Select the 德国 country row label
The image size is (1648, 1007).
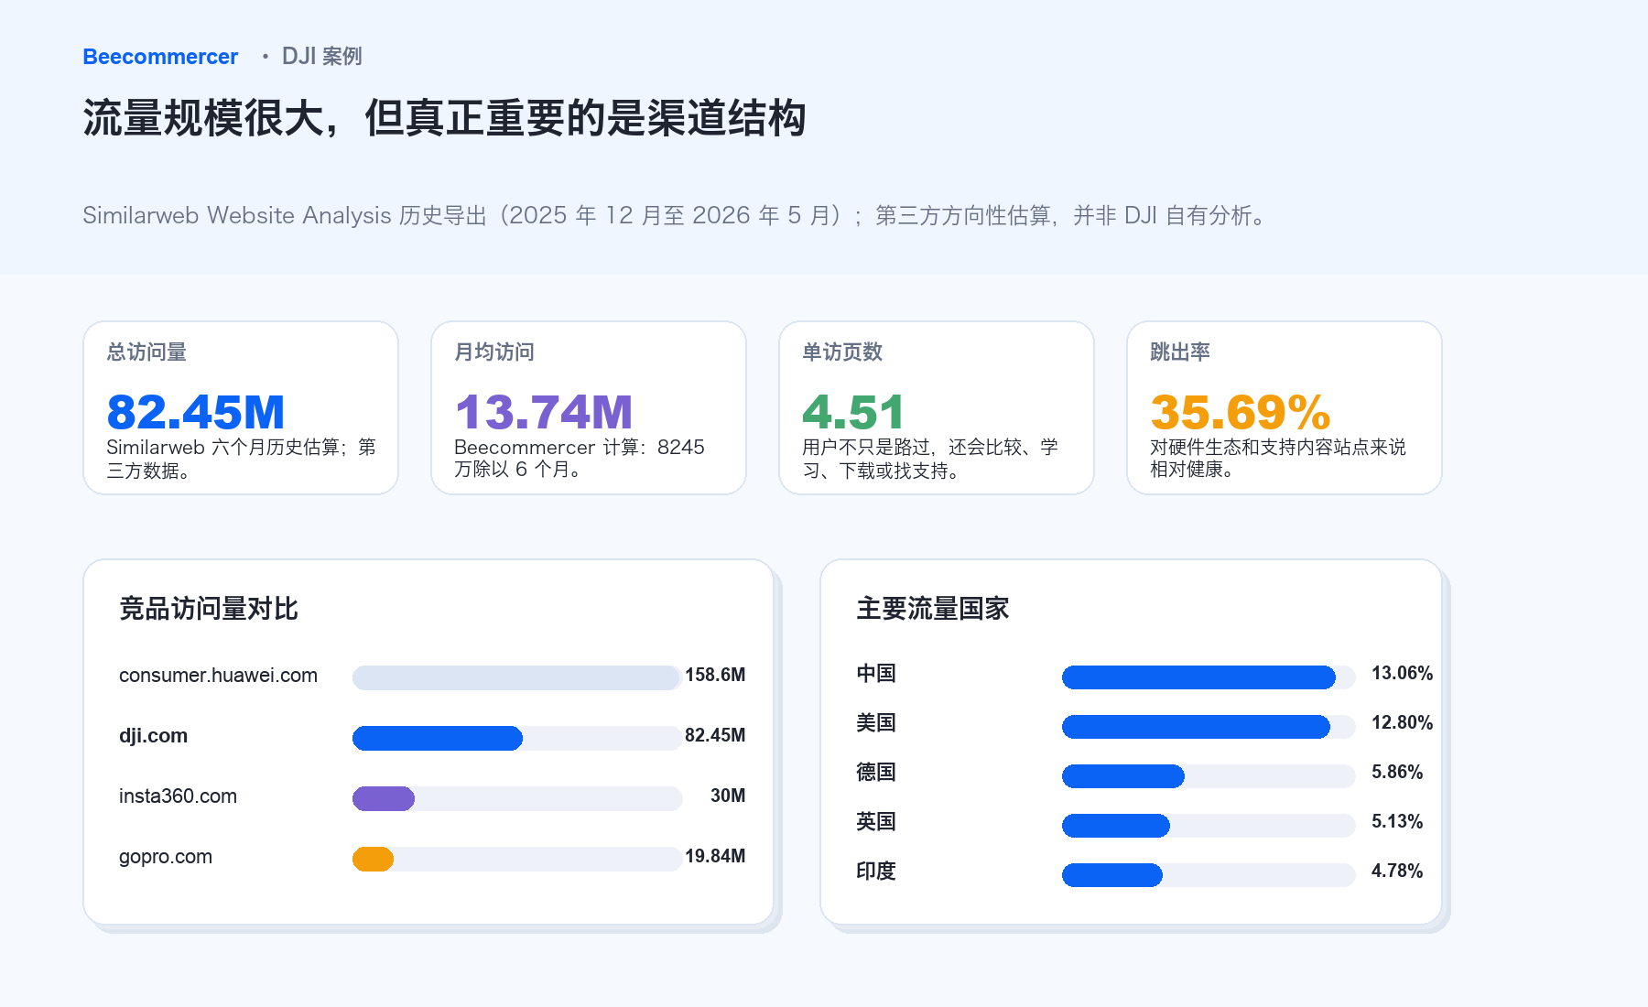coord(876,773)
